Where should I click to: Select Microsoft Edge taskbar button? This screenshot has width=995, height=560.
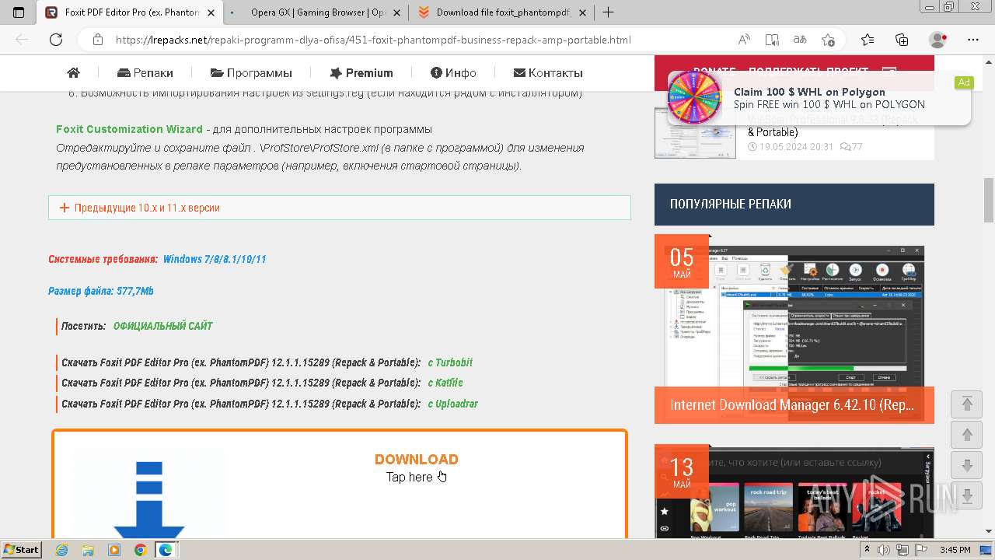166,550
